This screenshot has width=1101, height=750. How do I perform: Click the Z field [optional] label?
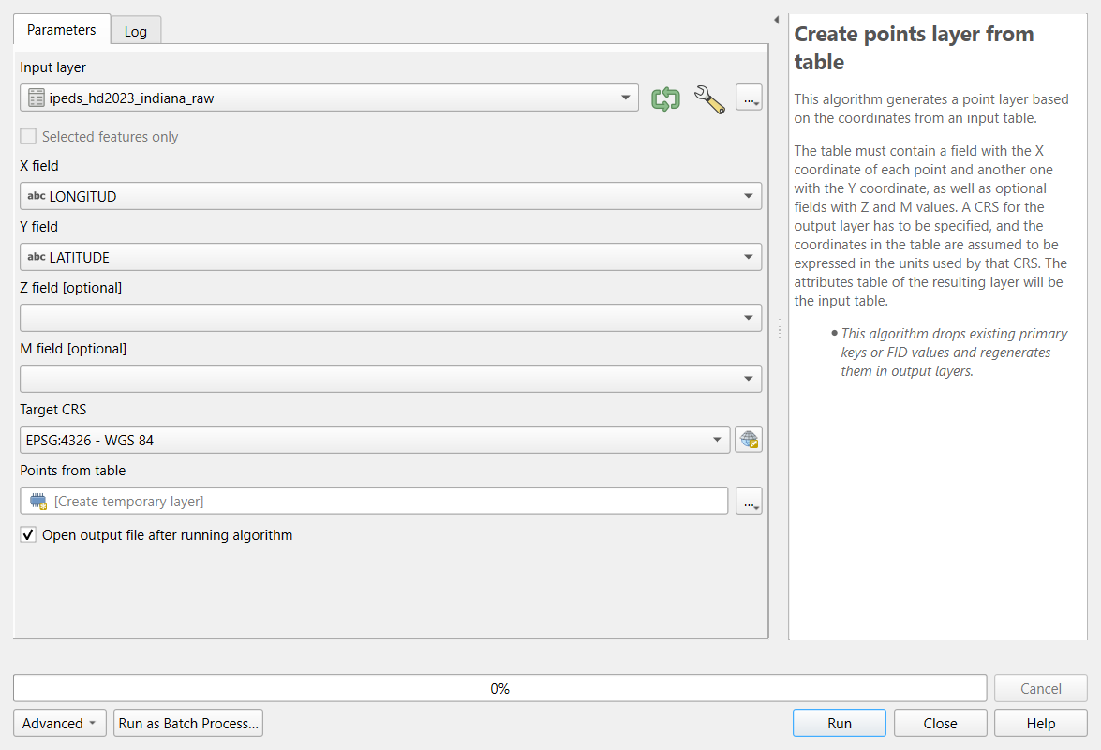70,288
